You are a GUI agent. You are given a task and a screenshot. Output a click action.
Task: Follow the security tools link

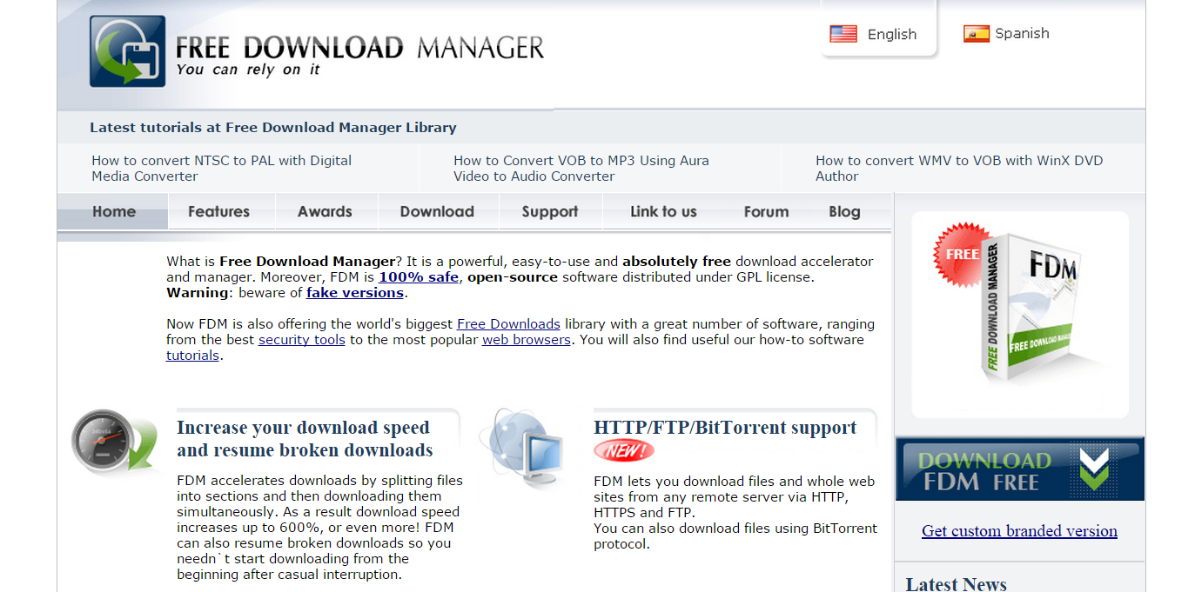point(302,340)
